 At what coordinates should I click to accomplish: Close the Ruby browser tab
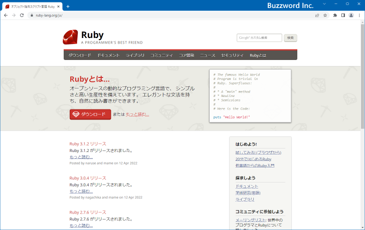point(59,6)
